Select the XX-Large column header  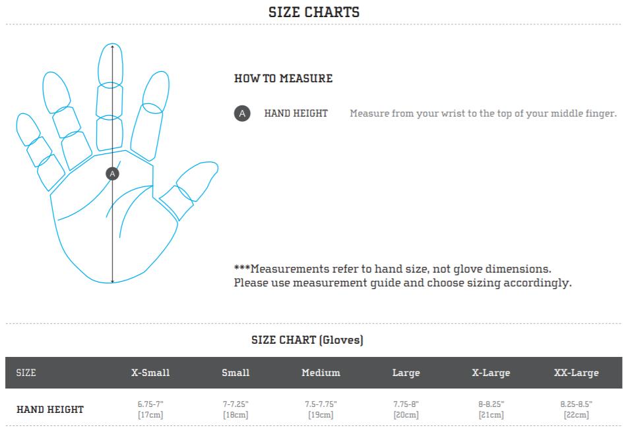[x=577, y=373]
